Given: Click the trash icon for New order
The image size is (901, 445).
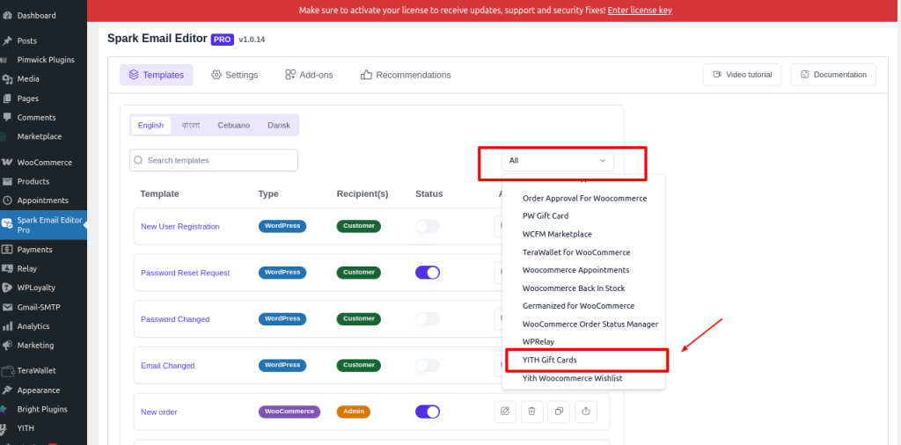Looking at the screenshot, I should 532,411.
